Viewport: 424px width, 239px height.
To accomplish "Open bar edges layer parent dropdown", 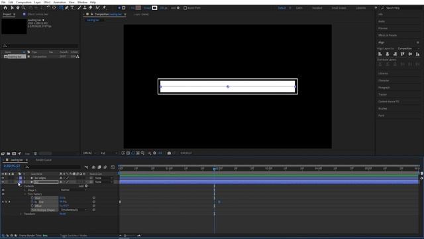I will (x=104, y=178).
